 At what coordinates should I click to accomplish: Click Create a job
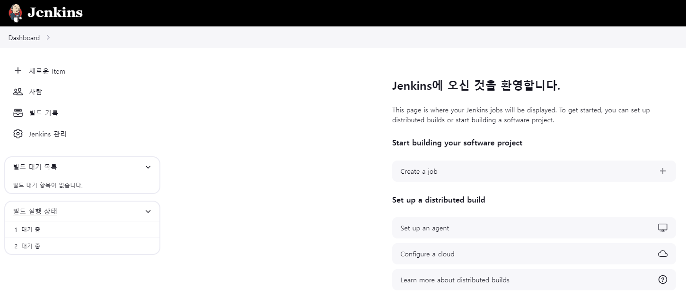tap(534, 171)
